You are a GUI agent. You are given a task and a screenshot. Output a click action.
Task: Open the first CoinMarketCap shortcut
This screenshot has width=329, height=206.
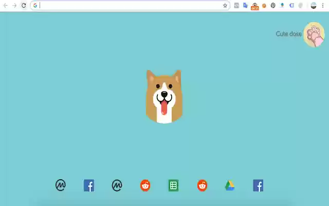[x=61, y=185]
